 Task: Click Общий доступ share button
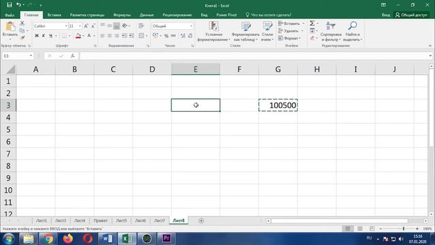click(411, 15)
